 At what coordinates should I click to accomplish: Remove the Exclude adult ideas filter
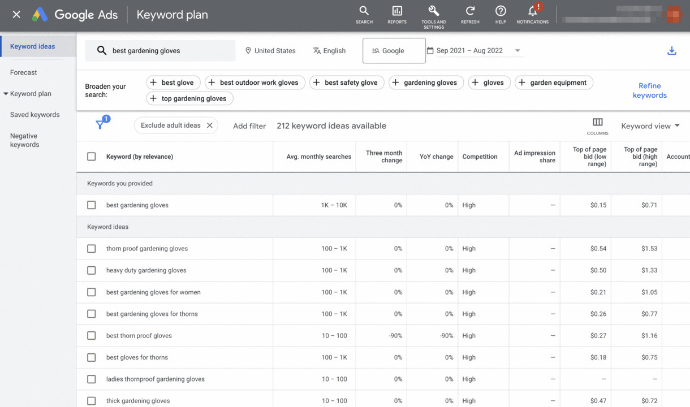tap(210, 125)
